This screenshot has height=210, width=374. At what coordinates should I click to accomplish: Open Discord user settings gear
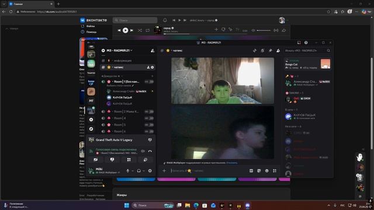pyautogui.click(x=150, y=171)
